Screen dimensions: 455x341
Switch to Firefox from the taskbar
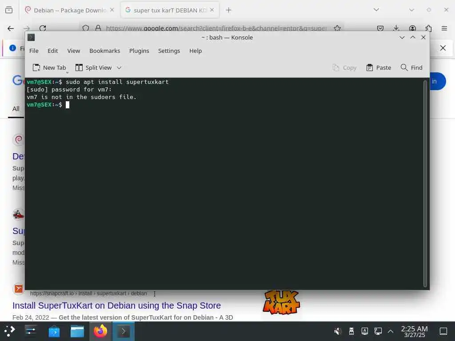coord(100,331)
